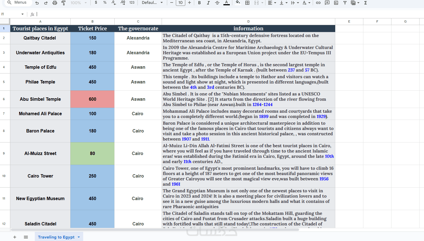
Task: Select the Qaitbay Citadel cell
Action: [x=40, y=38]
